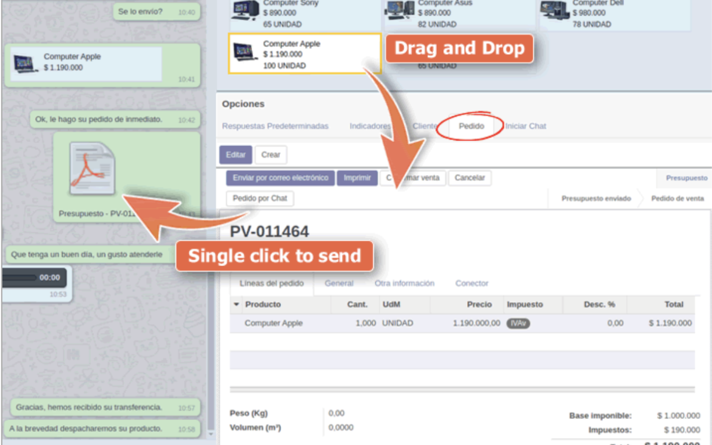Viewport: 712px width, 445px height.
Task: Click the Computer Sony product icon
Action: tap(245, 10)
